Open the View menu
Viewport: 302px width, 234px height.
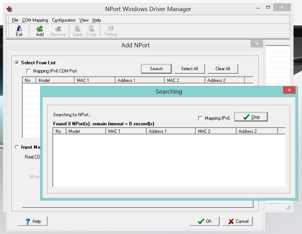(84, 20)
